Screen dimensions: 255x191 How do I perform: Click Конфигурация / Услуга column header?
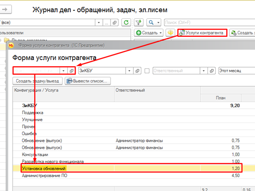(x=64, y=94)
